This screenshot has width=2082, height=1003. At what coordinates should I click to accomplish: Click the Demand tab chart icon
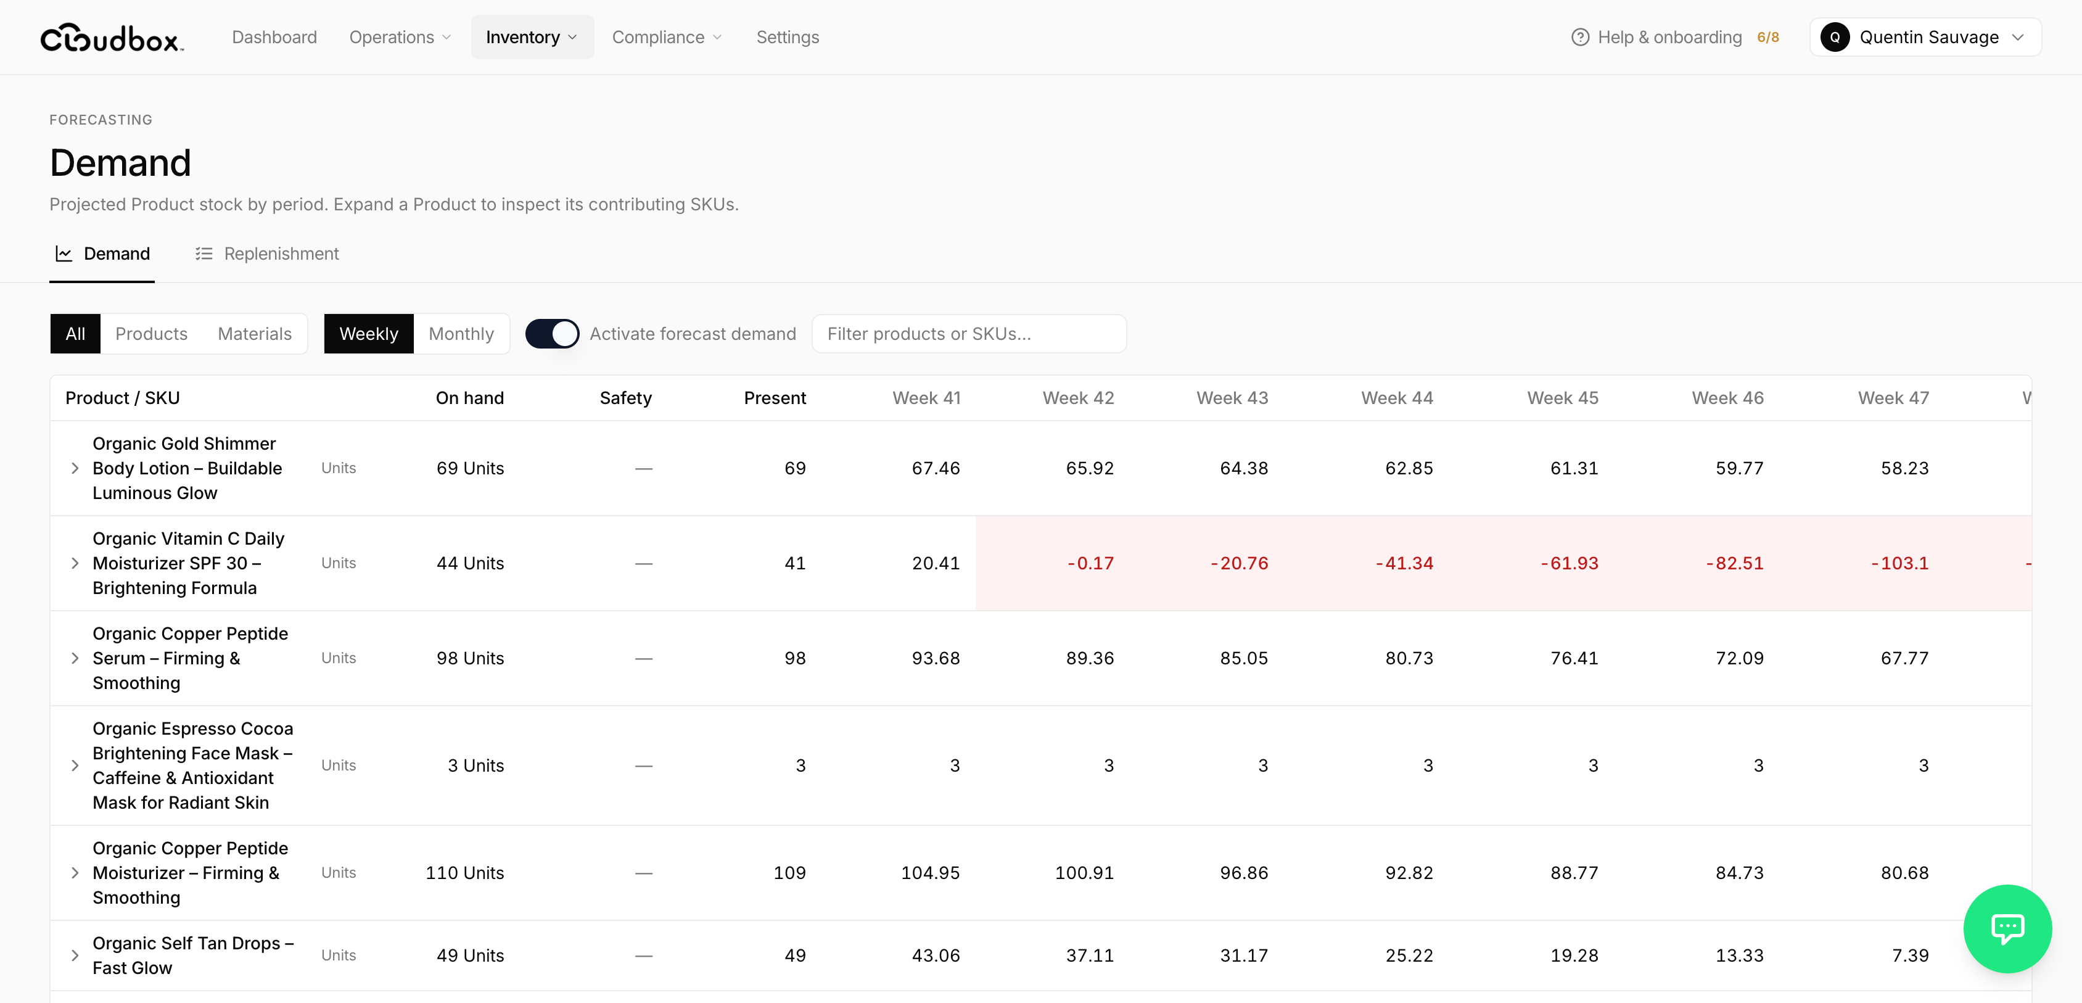coord(64,254)
